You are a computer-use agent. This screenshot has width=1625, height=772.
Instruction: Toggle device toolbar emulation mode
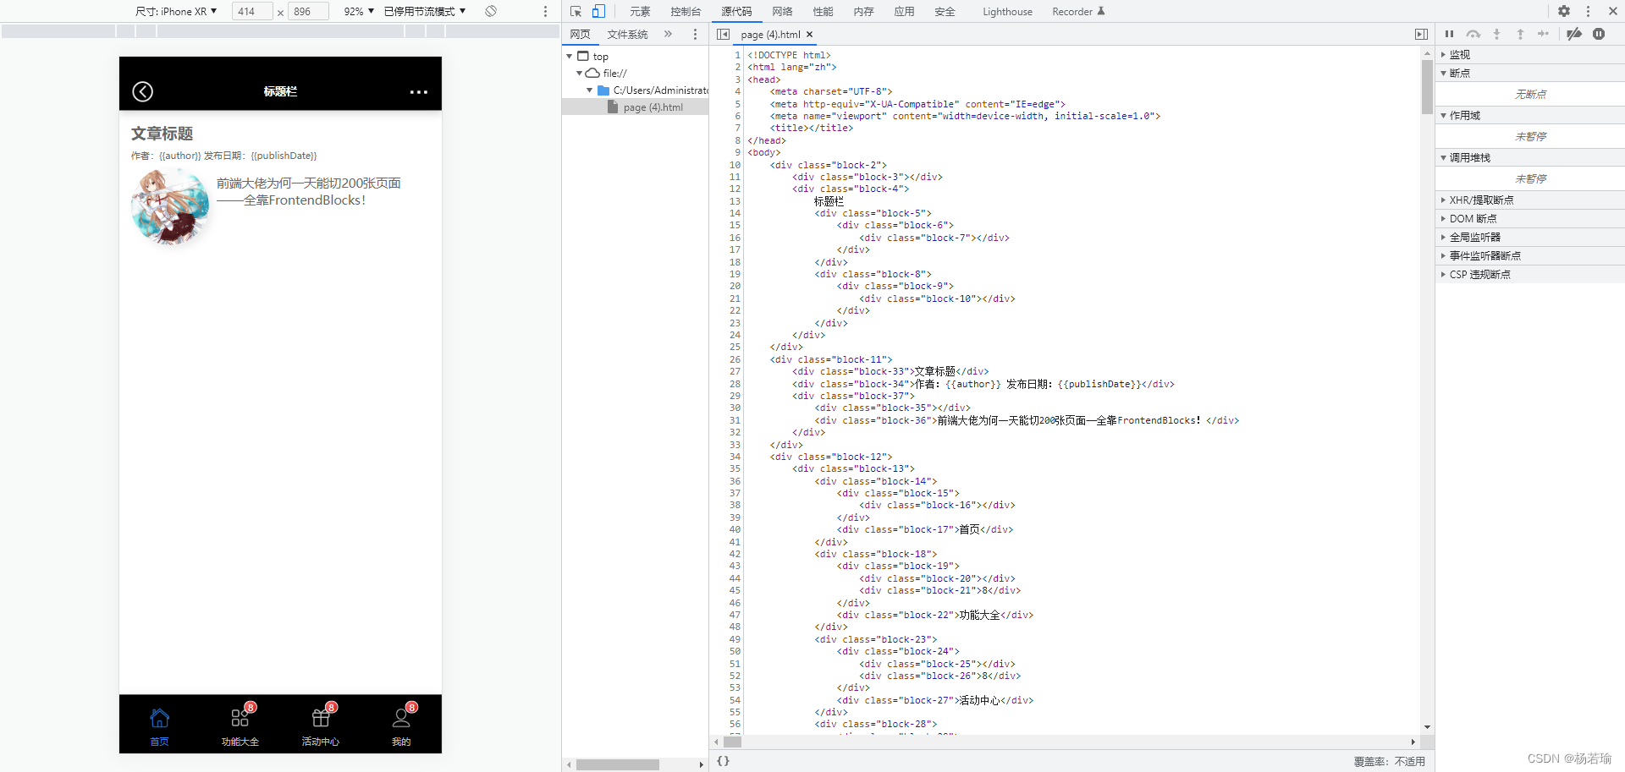pyautogui.click(x=598, y=11)
